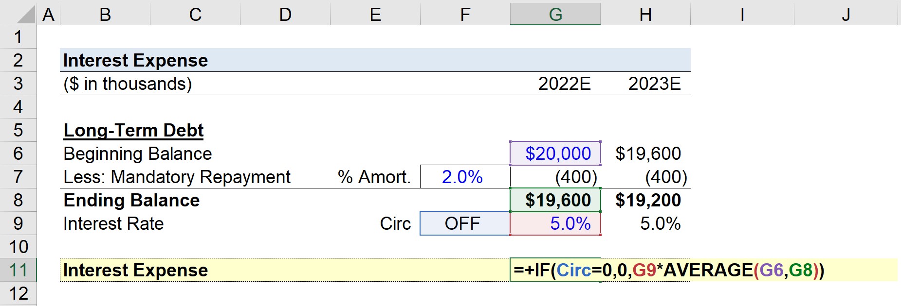Select row 4 header
Screen dimensions: 901x306
[x=18, y=107]
